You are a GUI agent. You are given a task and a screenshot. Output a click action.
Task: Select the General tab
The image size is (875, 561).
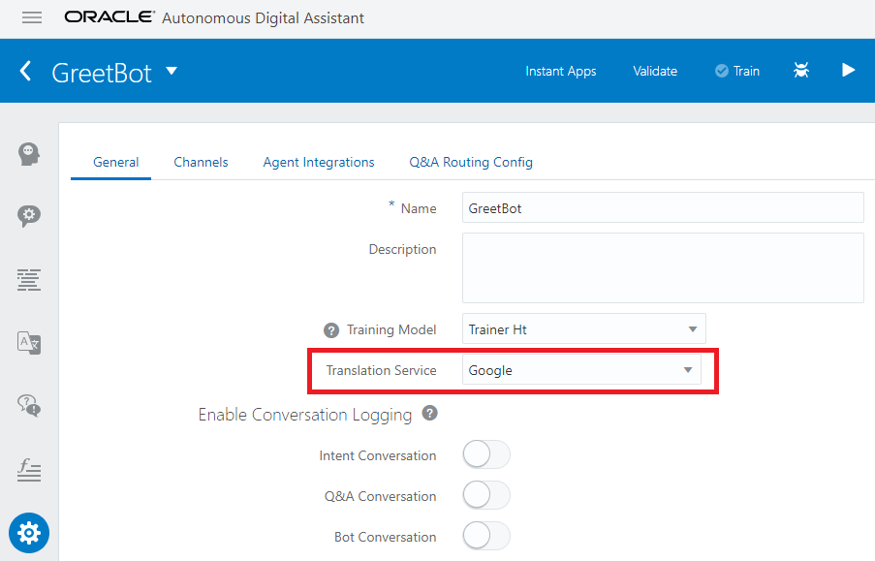(115, 163)
